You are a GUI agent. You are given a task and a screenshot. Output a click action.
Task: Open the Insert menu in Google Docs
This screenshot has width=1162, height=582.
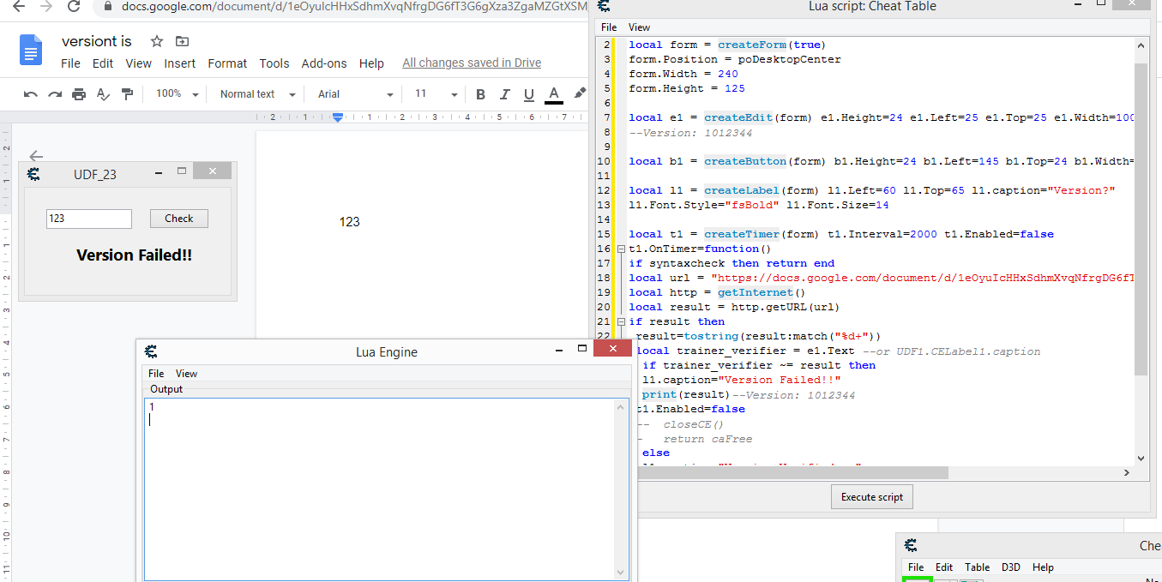(180, 63)
